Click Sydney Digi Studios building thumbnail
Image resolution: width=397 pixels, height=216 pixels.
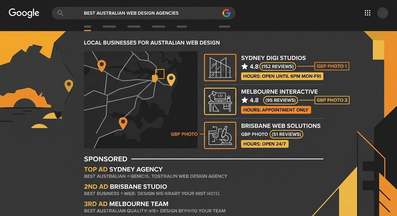220,67
